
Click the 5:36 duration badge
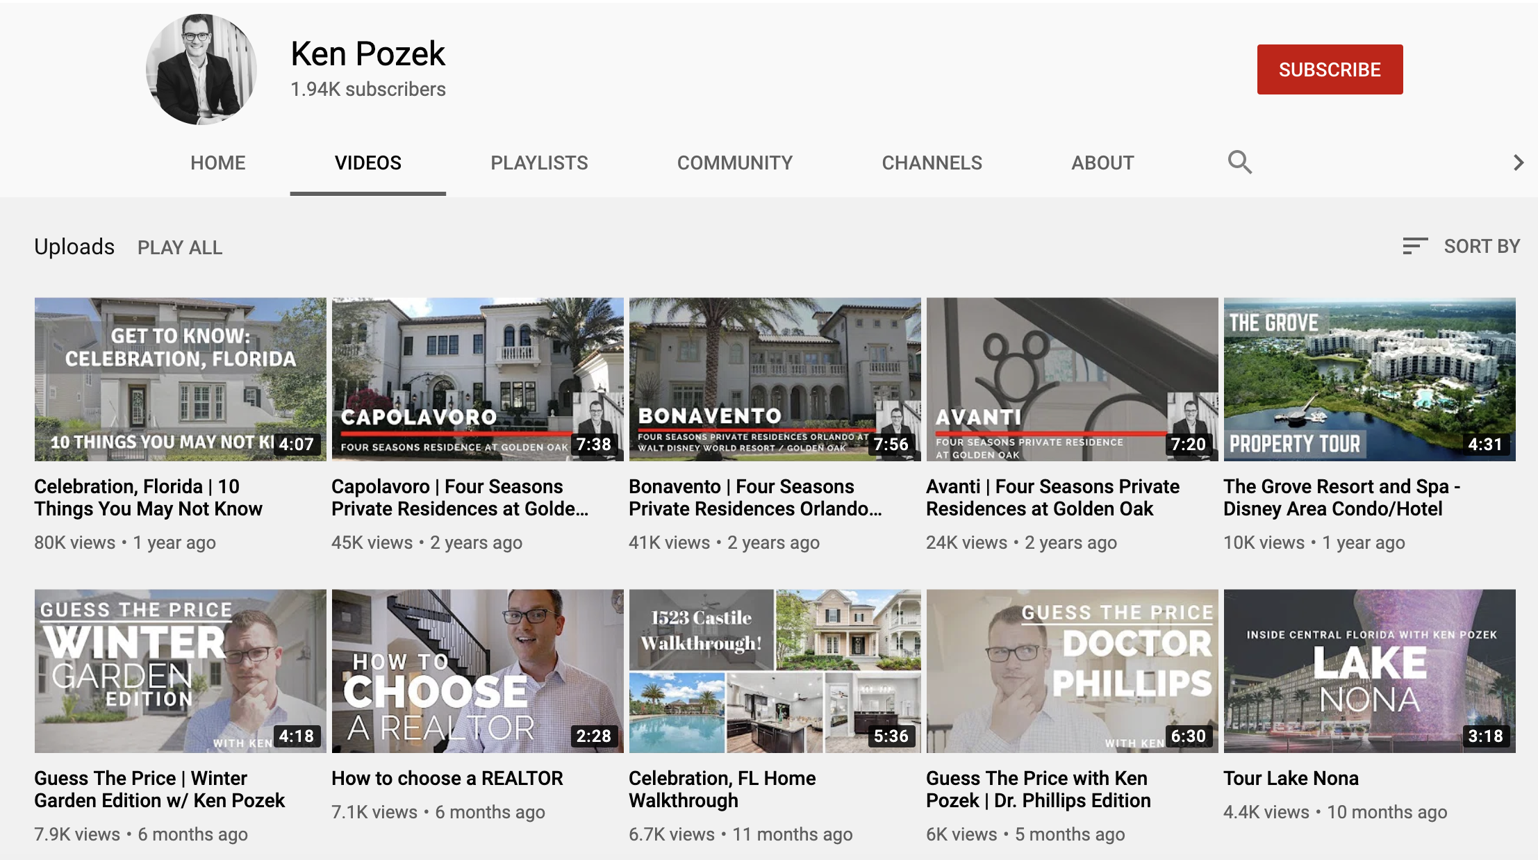point(891,736)
